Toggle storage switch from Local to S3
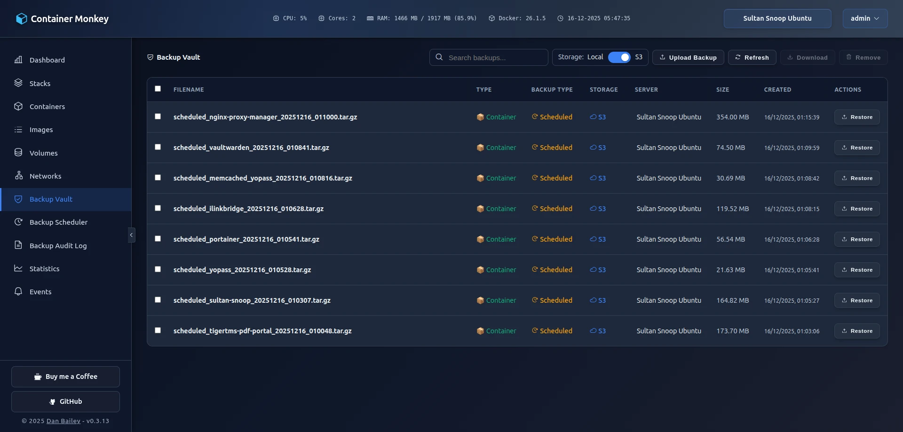Screen dimensions: 903x432 620,57
